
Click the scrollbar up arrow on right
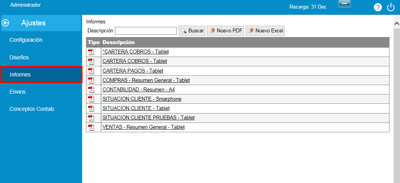click(x=396, y=23)
